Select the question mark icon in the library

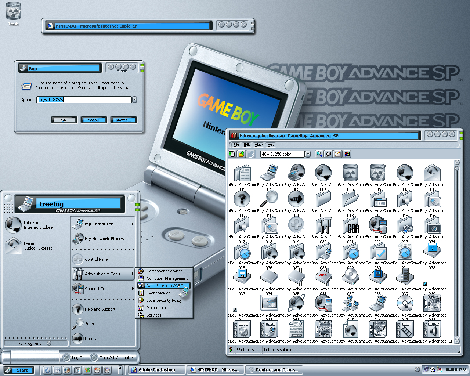242,199
